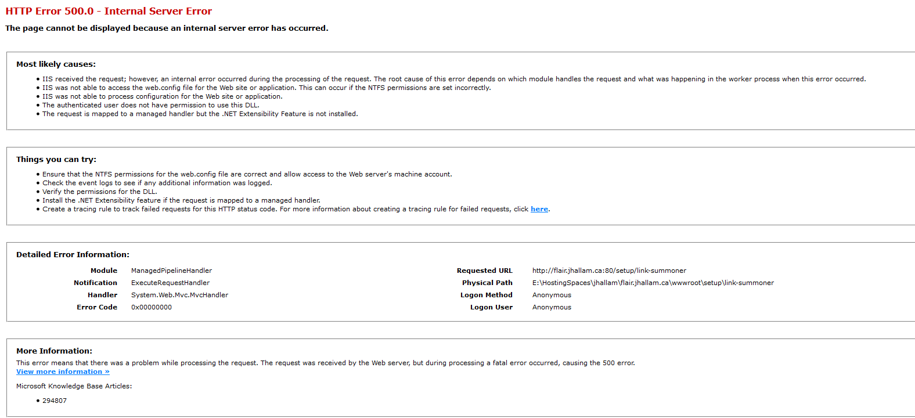This screenshot has height=418, width=915.
Task: Click the Logon User Anonymous value
Action: point(552,307)
